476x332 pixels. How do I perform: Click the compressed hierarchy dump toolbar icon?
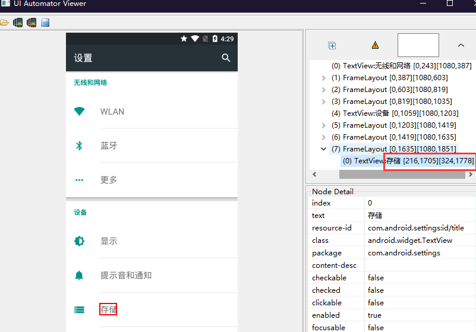(31, 23)
